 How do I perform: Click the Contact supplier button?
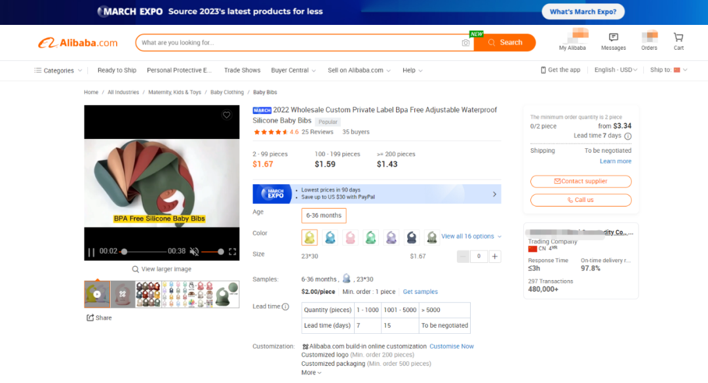pos(581,181)
